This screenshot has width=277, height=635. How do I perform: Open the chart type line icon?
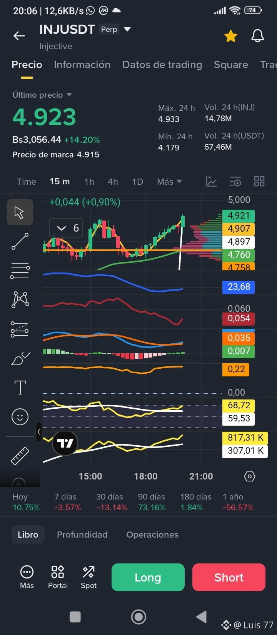[211, 181]
